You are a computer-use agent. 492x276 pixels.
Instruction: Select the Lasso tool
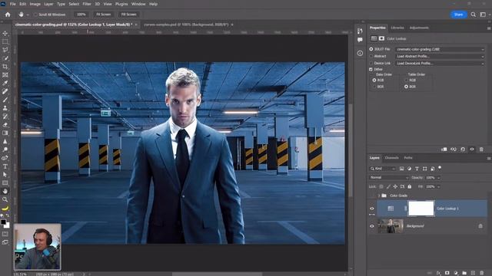point(5,50)
